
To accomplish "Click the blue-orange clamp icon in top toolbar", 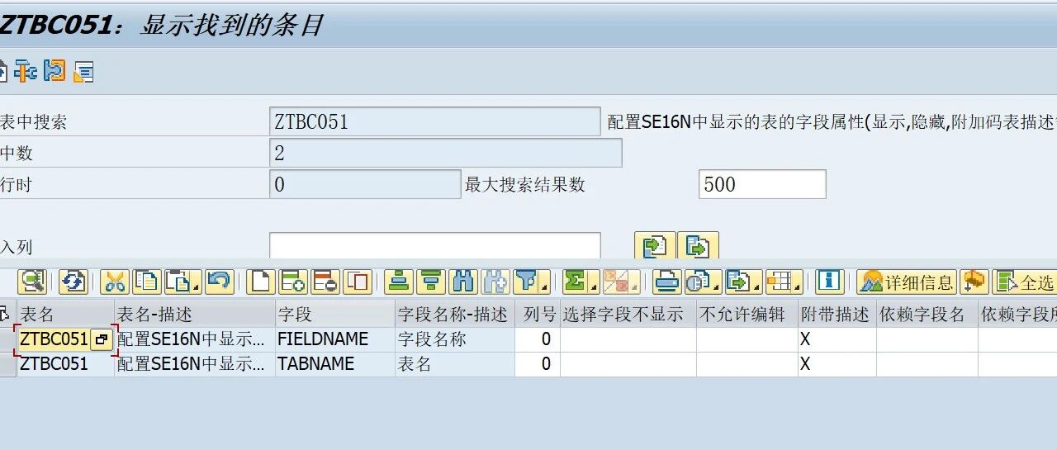I will (x=55, y=71).
